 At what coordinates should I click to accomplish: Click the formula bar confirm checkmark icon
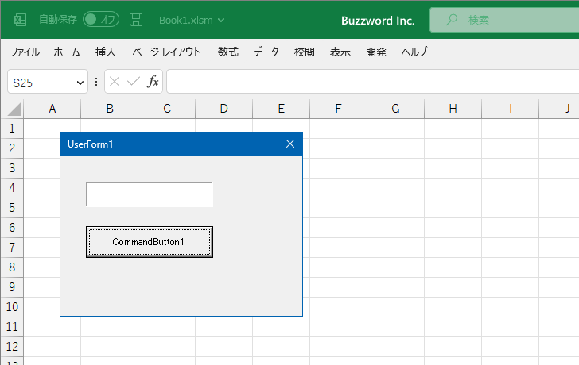tap(134, 82)
